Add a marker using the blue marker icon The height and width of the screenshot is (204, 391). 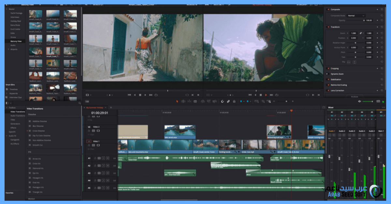247,101
